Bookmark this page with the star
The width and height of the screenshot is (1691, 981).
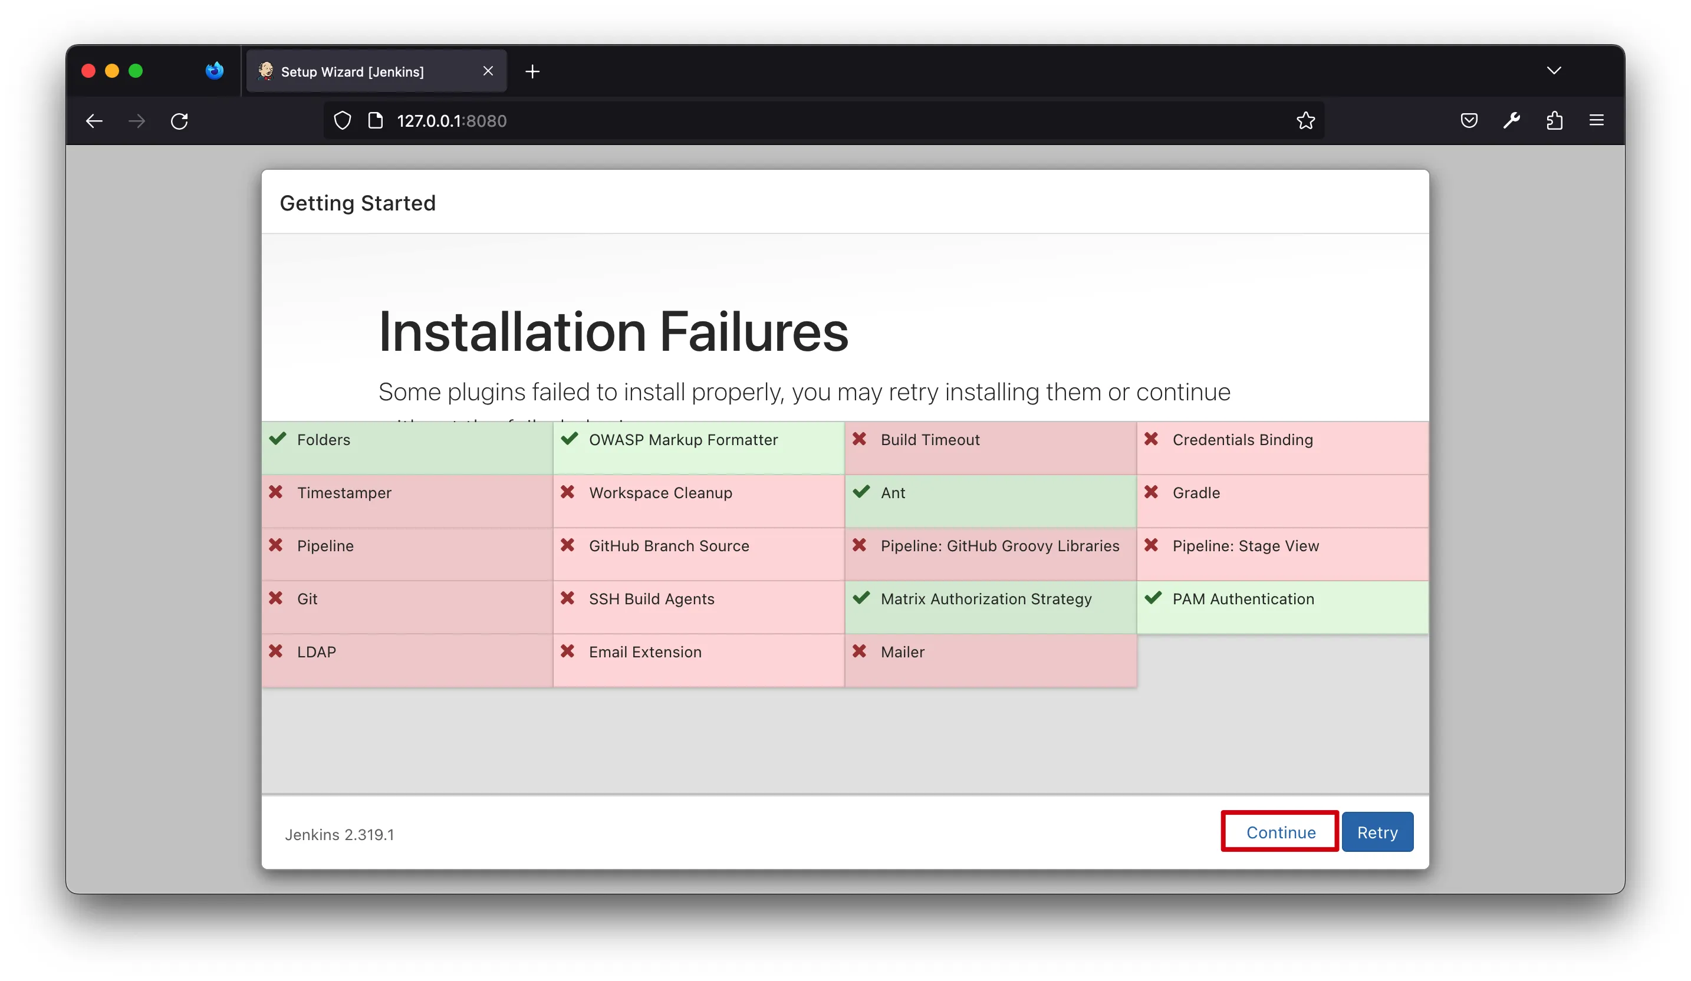1305,121
